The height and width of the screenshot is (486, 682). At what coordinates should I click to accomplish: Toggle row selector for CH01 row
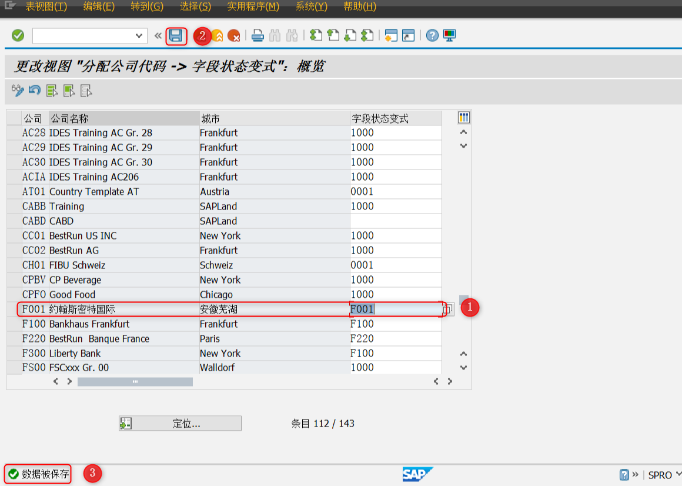click(x=14, y=265)
